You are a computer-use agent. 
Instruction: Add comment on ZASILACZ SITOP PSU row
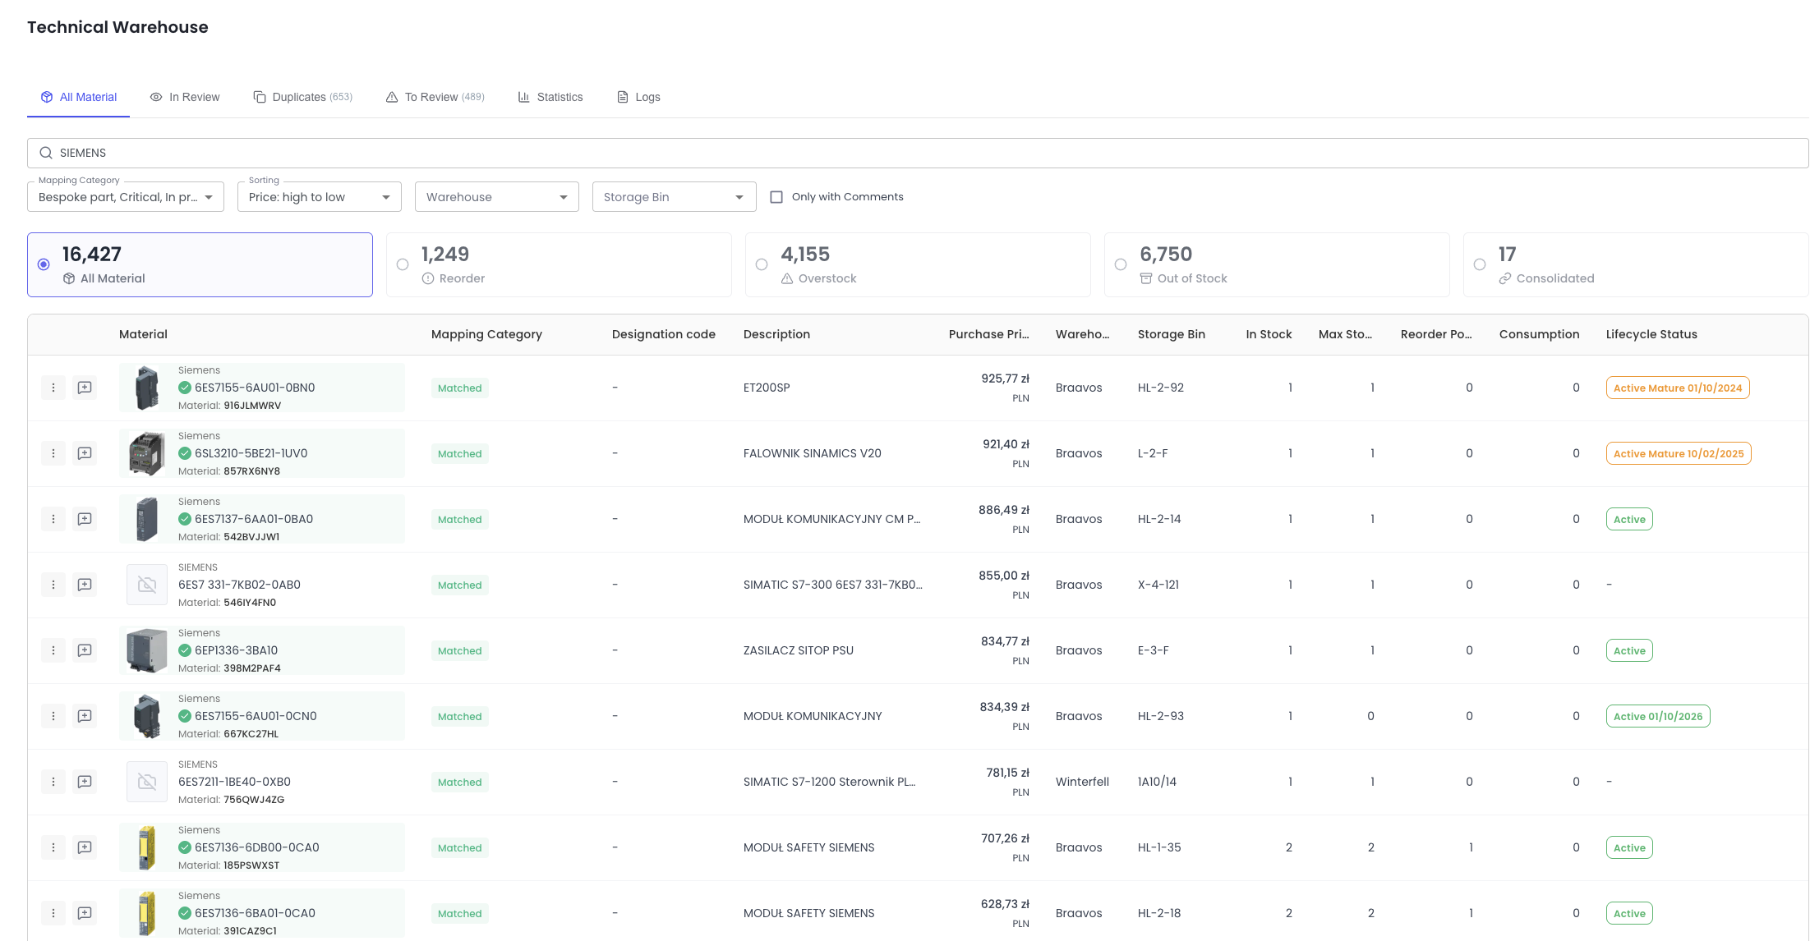pyautogui.click(x=85, y=650)
